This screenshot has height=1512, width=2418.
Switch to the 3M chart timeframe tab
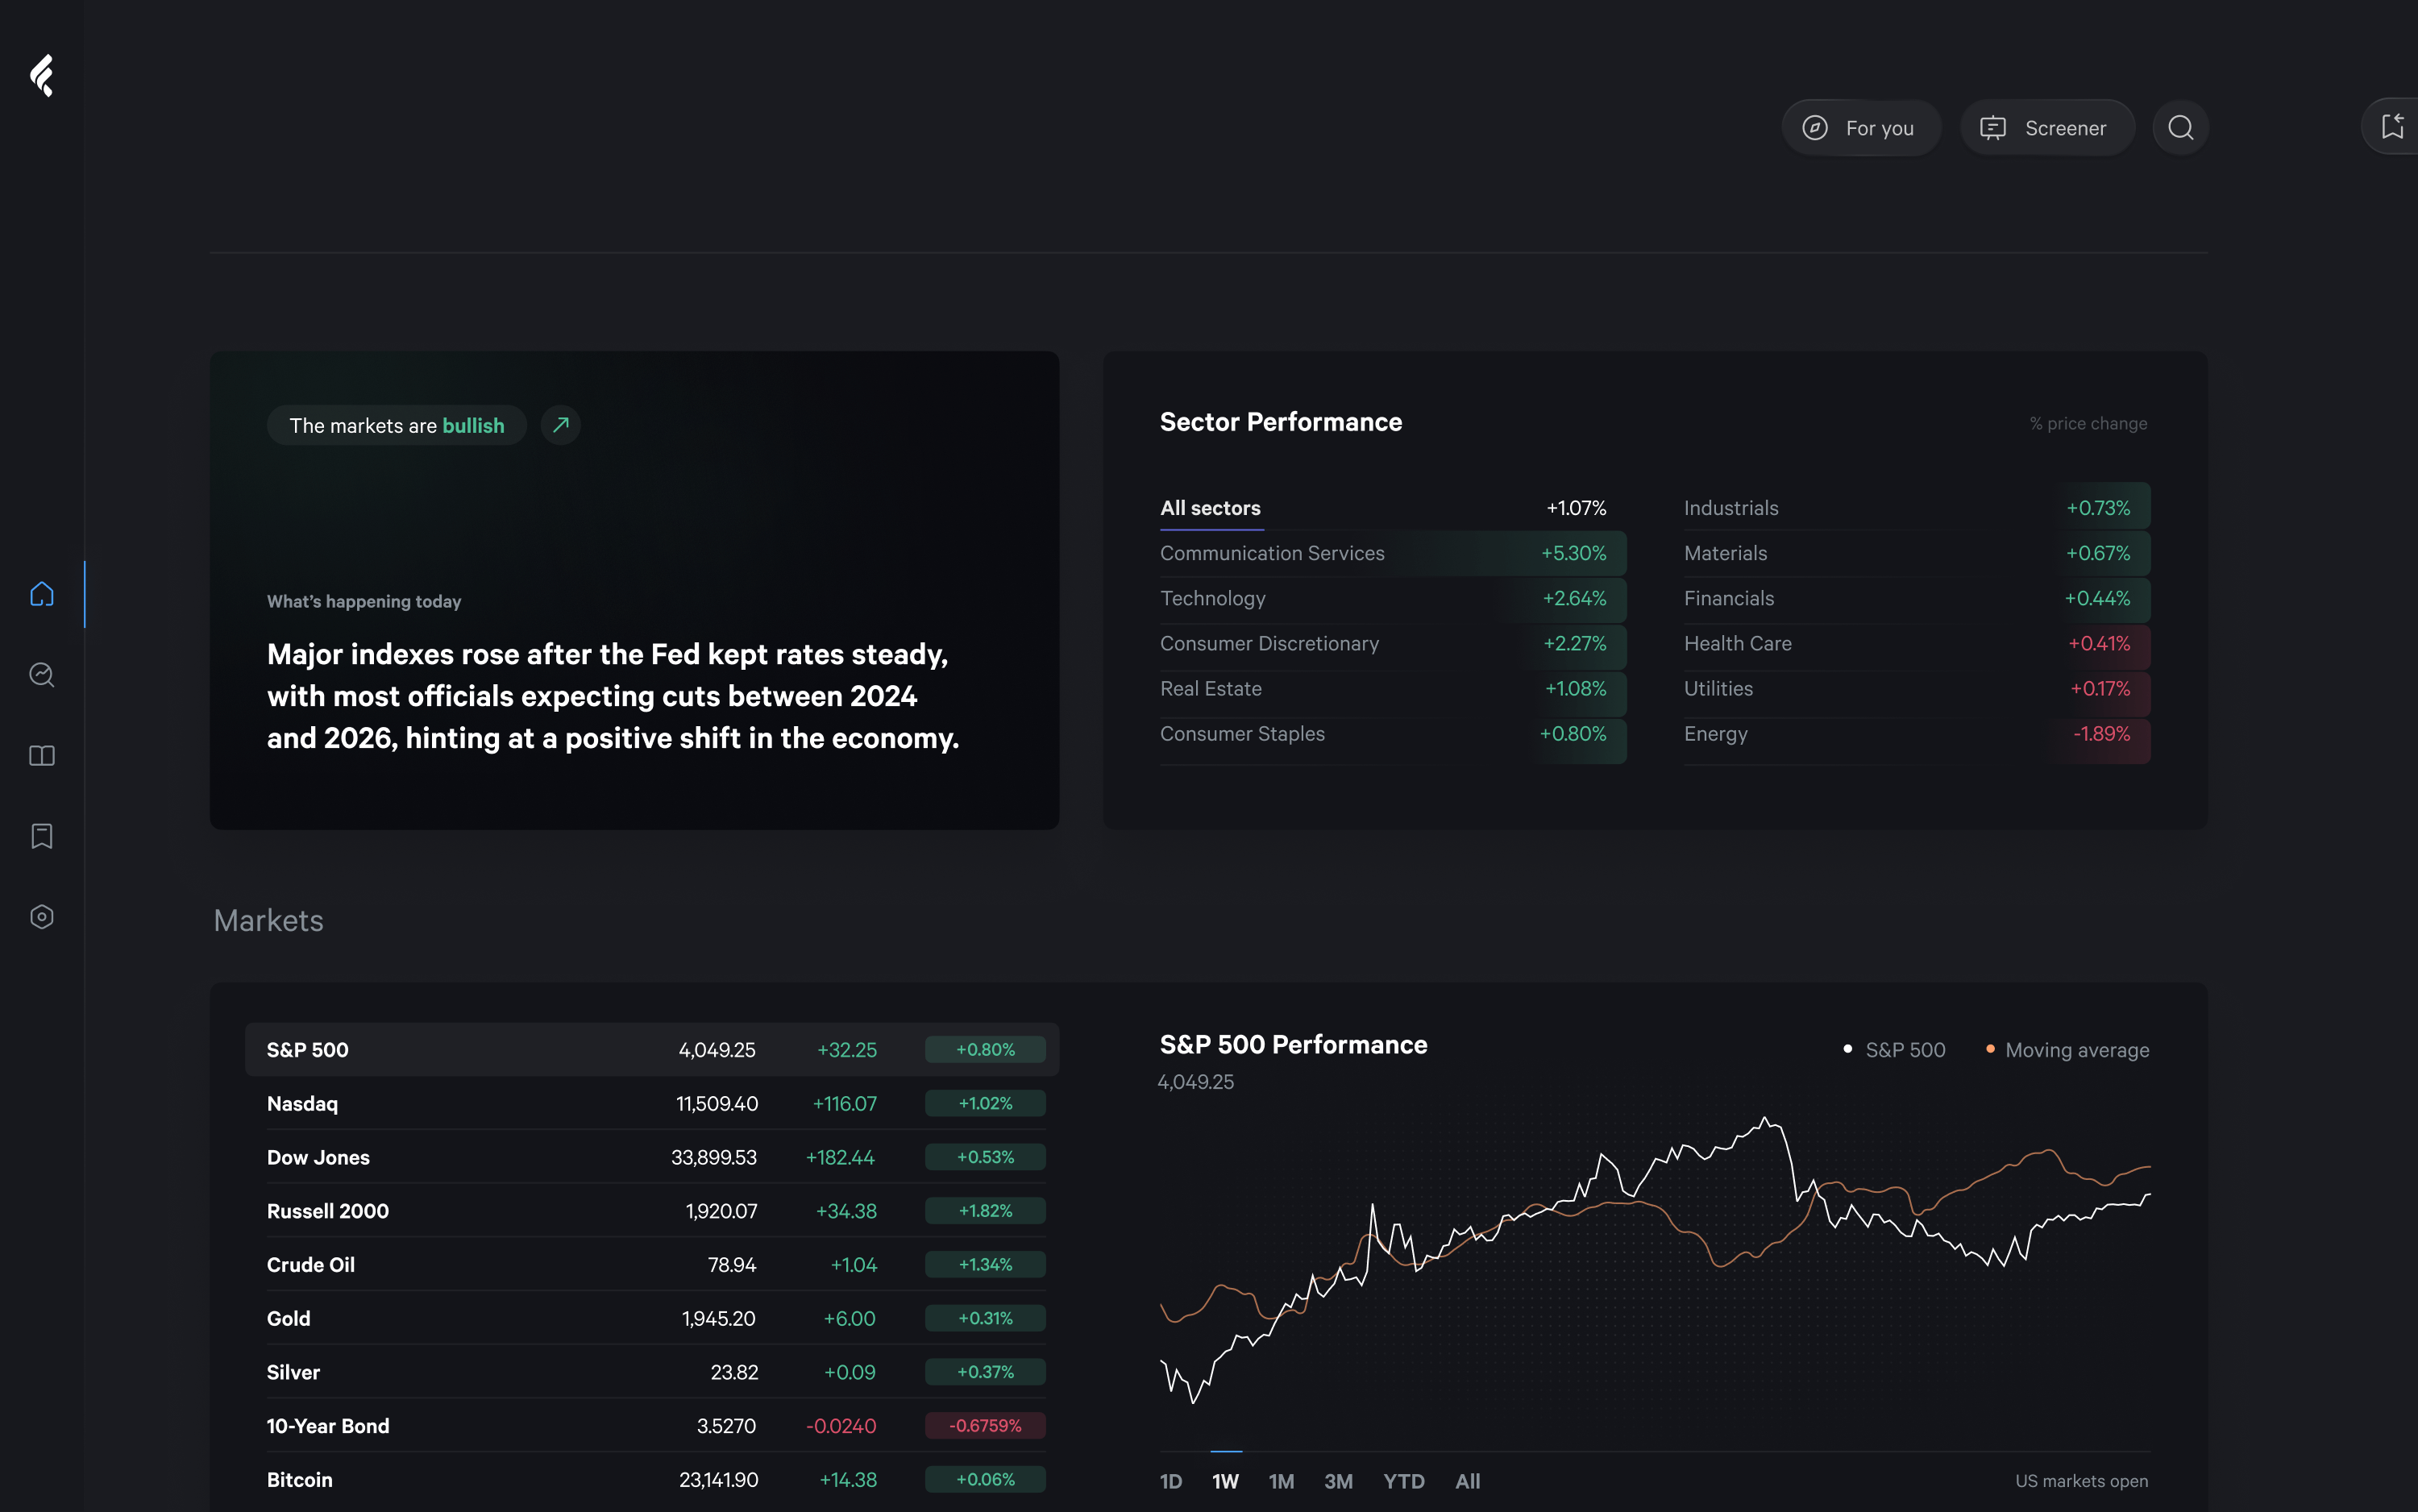coord(1338,1479)
